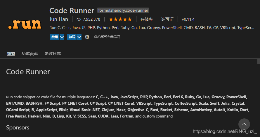260x137 pixels.
Task: Click the 卸载 (Uninstall) button
Action: pyautogui.click(x=72, y=37)
